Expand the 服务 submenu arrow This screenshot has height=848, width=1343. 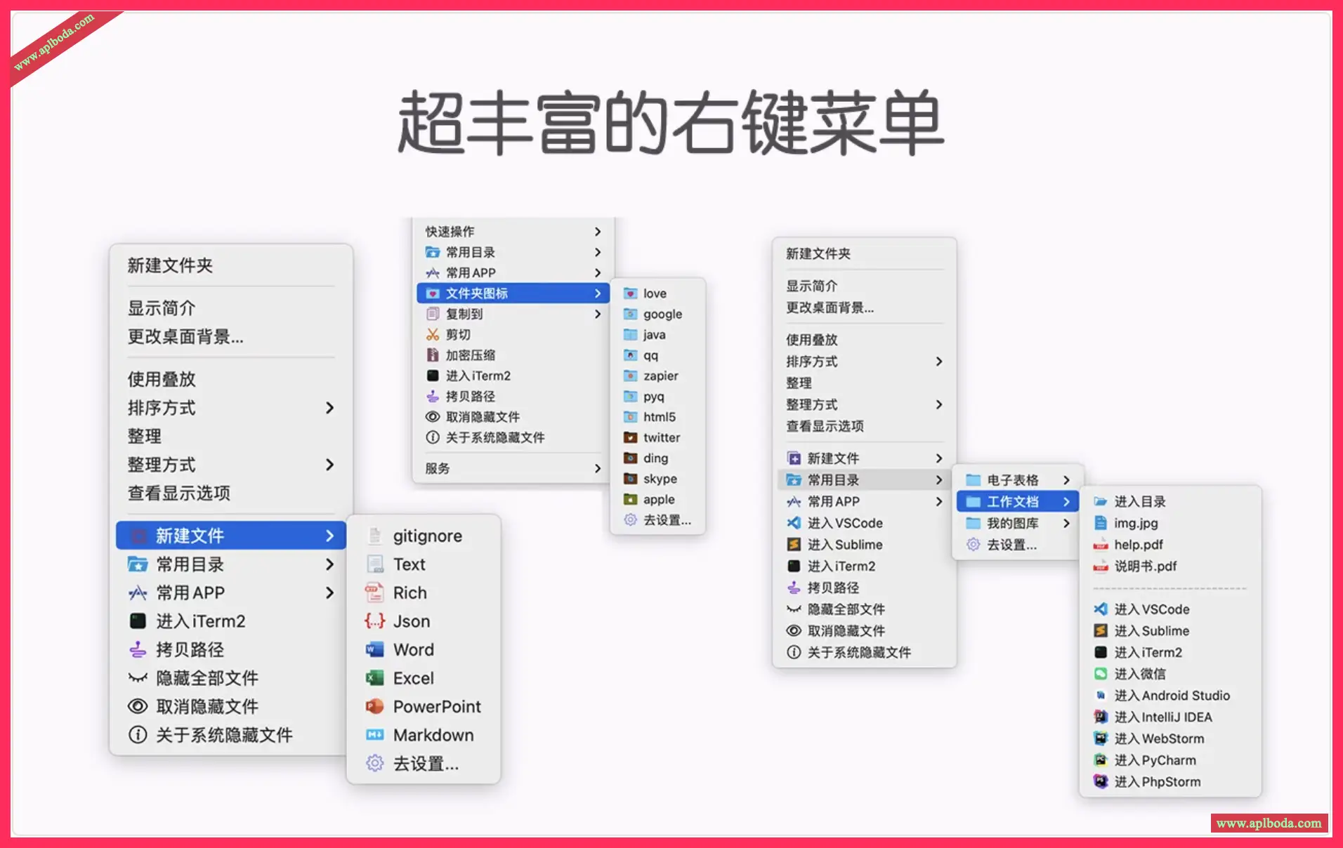tap(598, 468)
